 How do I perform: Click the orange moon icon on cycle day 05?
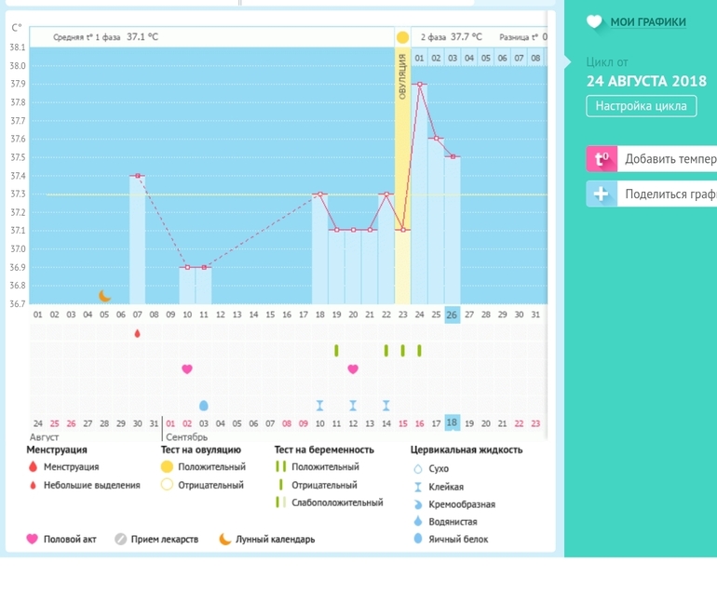click(x=105, y=296)
